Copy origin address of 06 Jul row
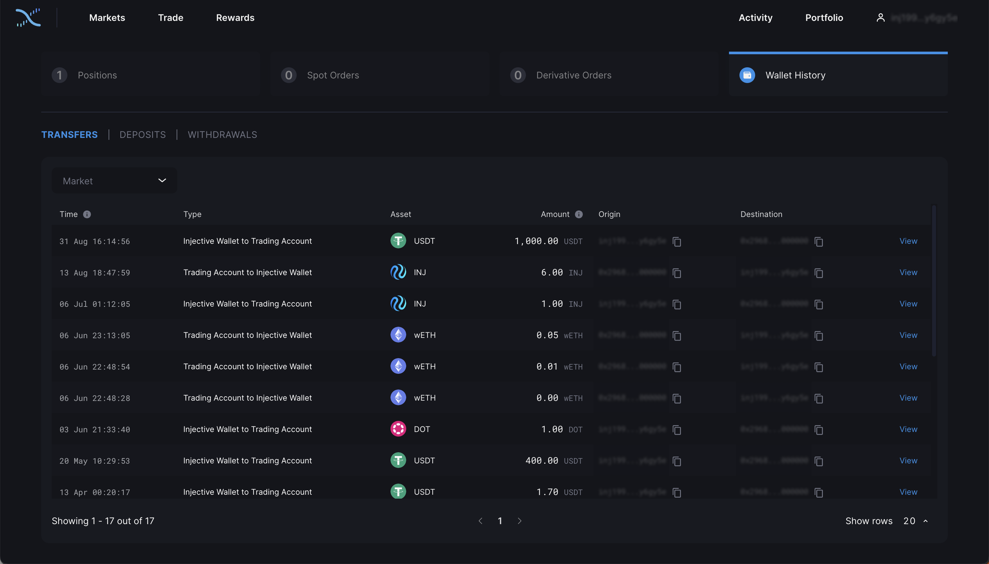This screenshot has height=564, width=989. click(x=677, y=305)
